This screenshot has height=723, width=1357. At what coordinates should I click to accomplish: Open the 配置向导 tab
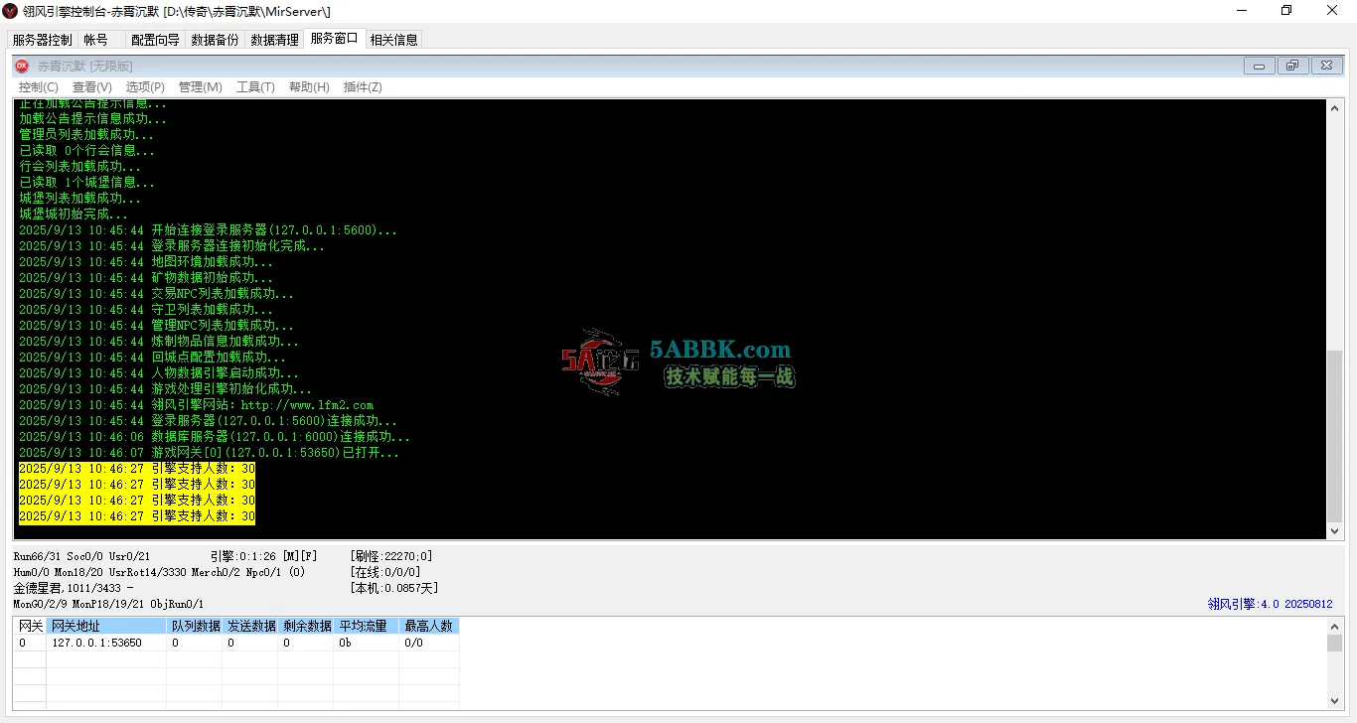[156, 40]
